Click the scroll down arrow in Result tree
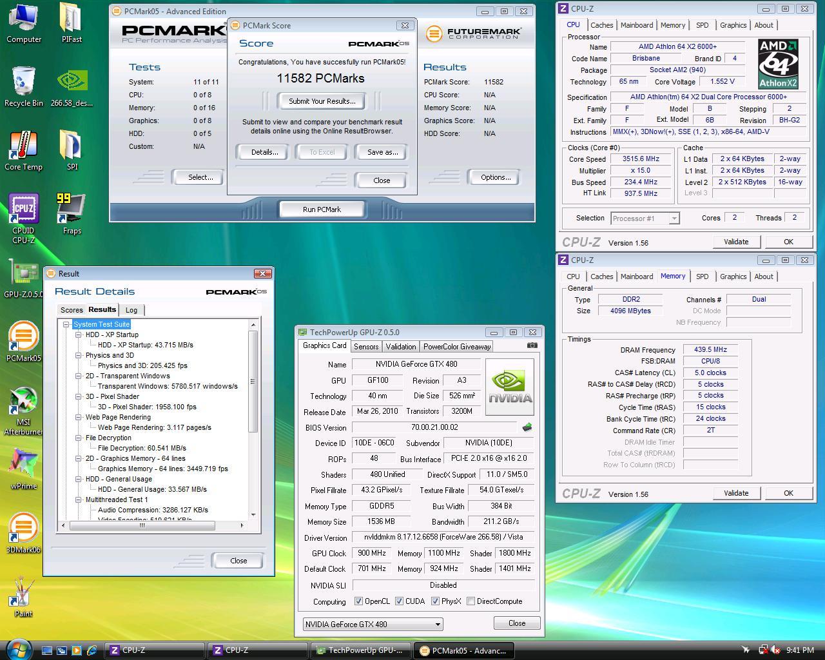The width and height of the screenshot is (825, 660). coord(253,514)
